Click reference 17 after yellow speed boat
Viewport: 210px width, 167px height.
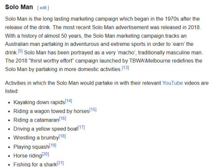coord(81,127)
